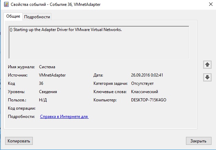The image size is (216, 150).
Task: Click the Ключевые слова label
Action: 110,92
